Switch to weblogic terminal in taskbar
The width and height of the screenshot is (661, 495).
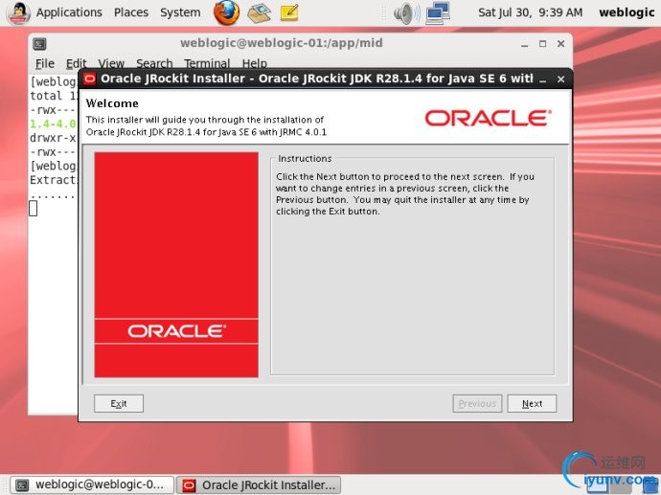tap(91, 484)
